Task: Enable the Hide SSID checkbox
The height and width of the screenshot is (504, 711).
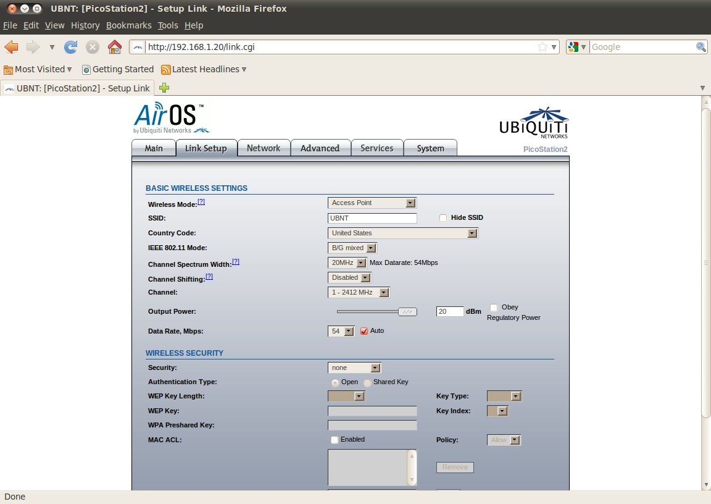Action: (x=443, y=217)
